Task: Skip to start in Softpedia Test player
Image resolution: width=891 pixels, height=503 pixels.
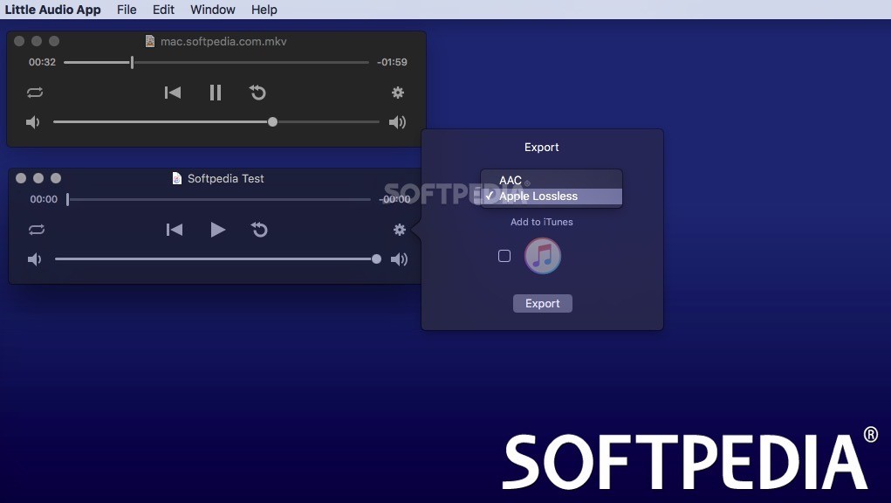Action: click(175, 230)
